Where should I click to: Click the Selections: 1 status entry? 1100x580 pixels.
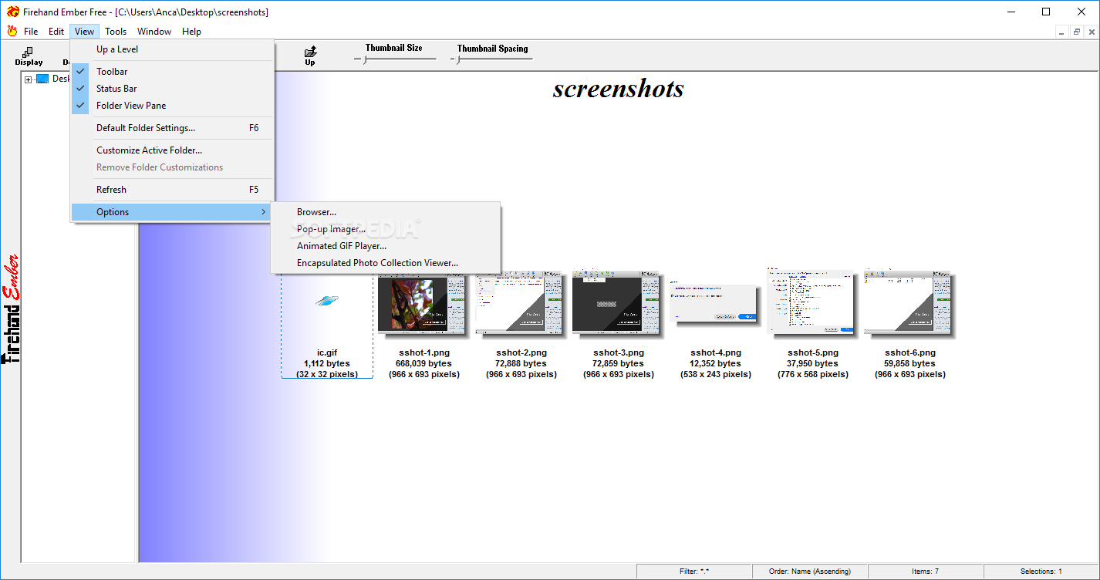tap(1041, 572)
